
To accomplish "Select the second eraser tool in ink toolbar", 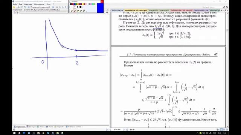I will (81, 11).
